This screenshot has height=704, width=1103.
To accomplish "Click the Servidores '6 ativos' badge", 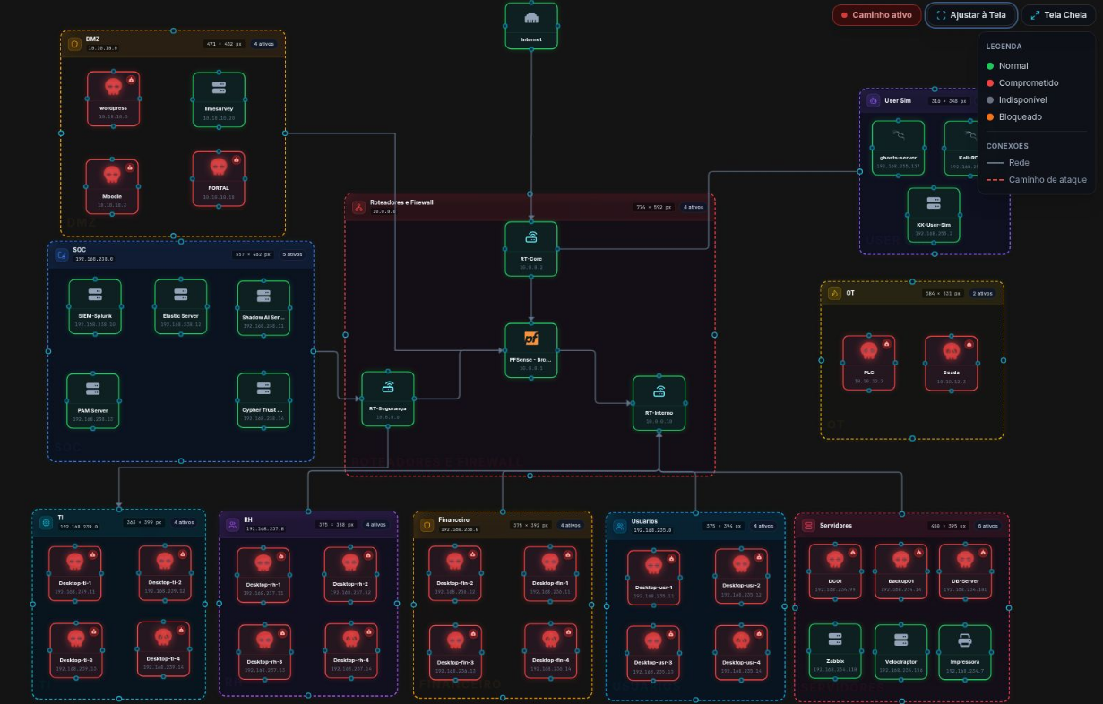I will [x=987, y=526].
